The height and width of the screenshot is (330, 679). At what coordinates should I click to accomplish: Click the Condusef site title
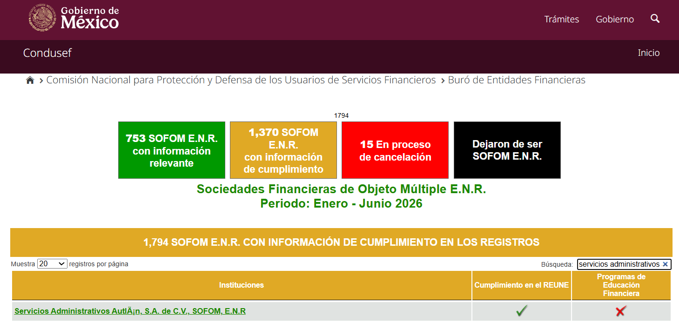[x=47, y=53]
